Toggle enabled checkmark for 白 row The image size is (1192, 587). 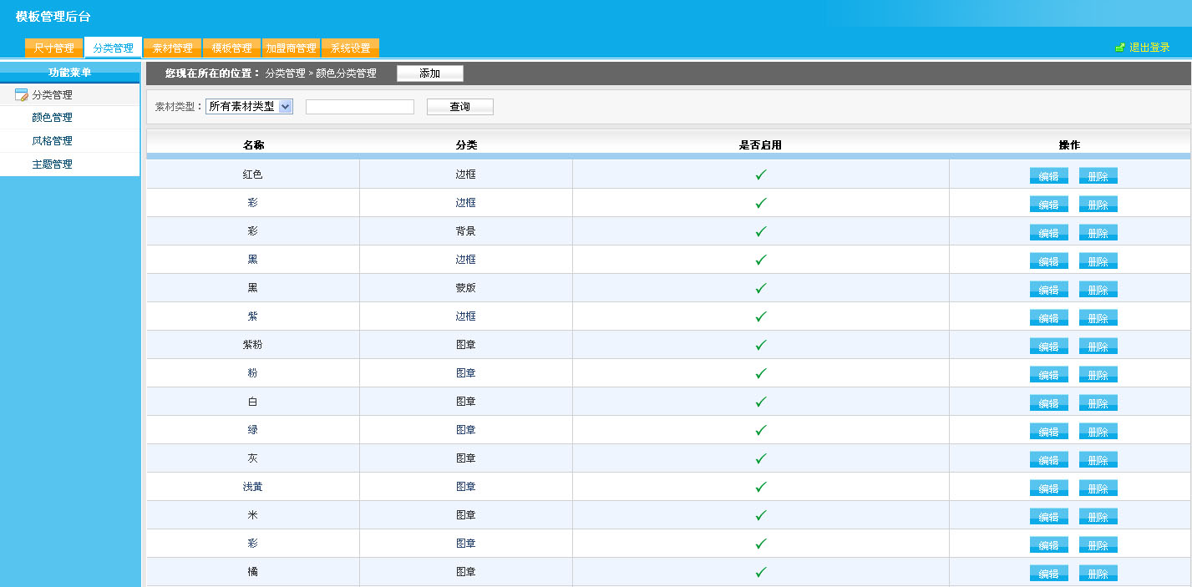(761, 402)
